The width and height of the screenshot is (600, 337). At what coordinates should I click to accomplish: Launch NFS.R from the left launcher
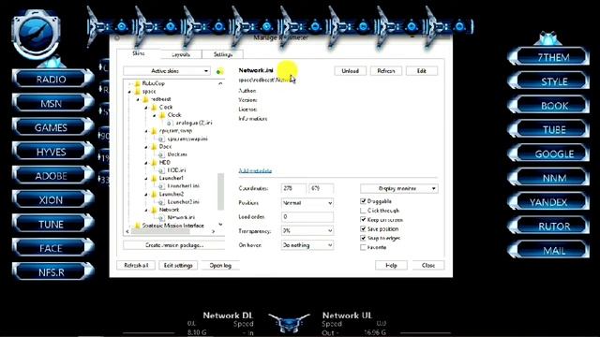(x=52, y=272)
